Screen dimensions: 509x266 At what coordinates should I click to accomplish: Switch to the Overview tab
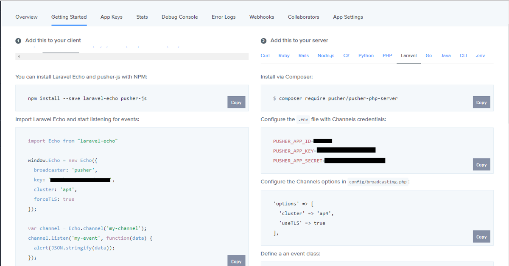click(26, 17)
